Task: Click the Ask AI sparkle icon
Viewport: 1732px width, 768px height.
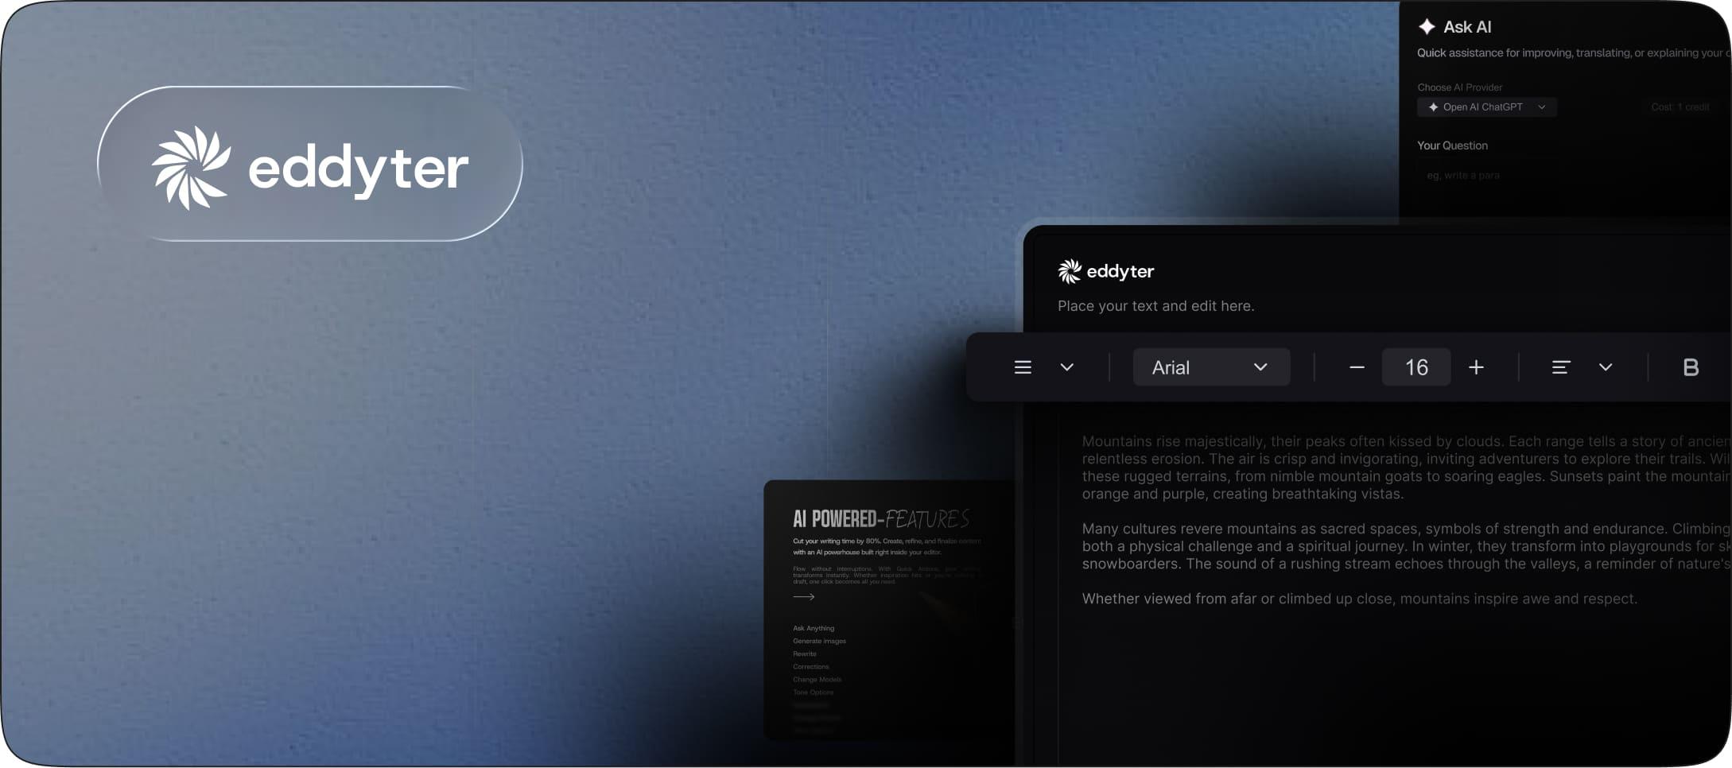Action: 1427,26
